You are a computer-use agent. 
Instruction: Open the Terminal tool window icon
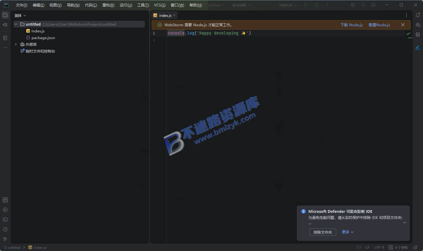click(x=5, y=220)
